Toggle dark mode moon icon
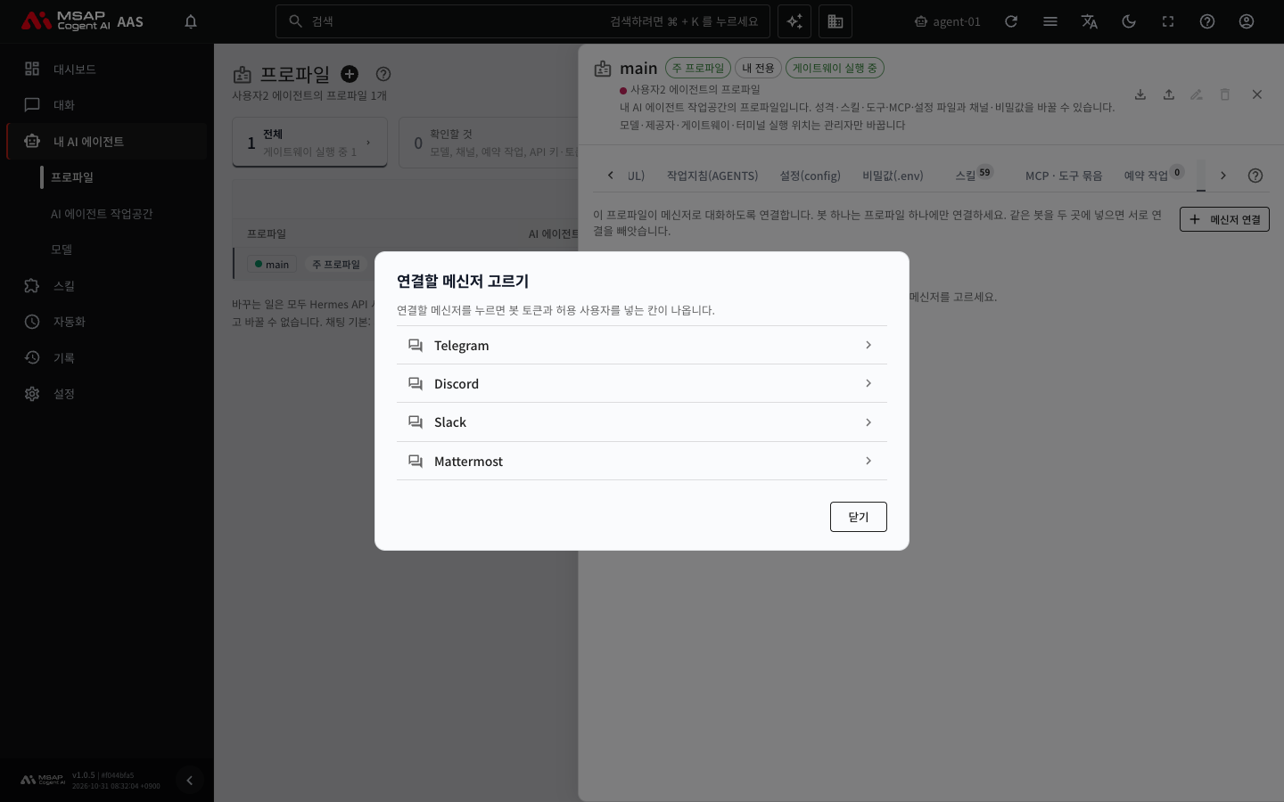This screenshot has height=802, width=1284. point(1129,21)
